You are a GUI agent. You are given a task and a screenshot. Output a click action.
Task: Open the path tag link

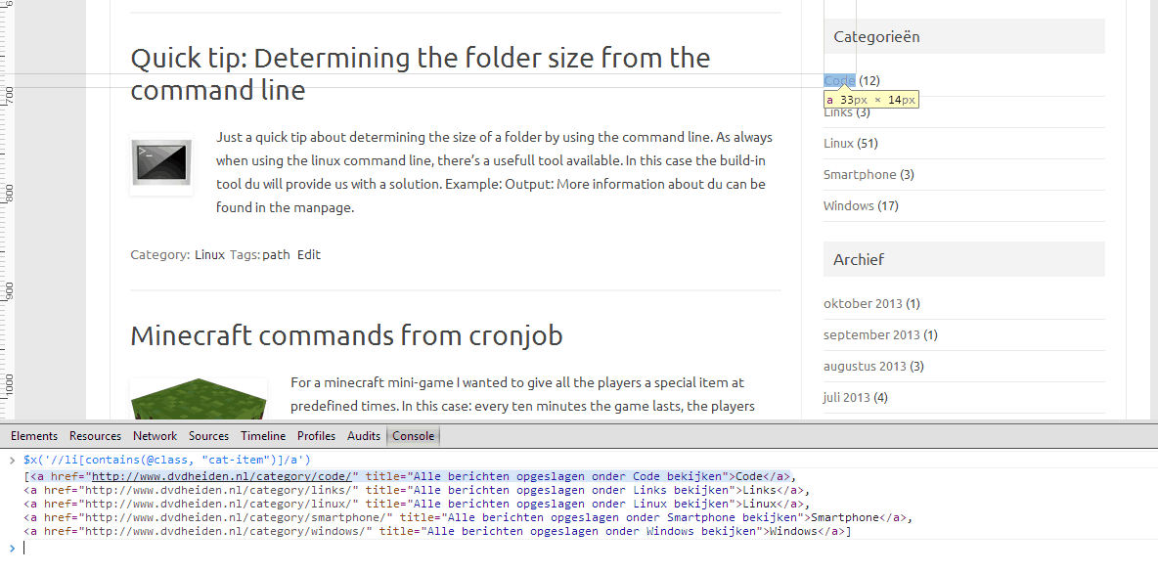coord(276,254)
